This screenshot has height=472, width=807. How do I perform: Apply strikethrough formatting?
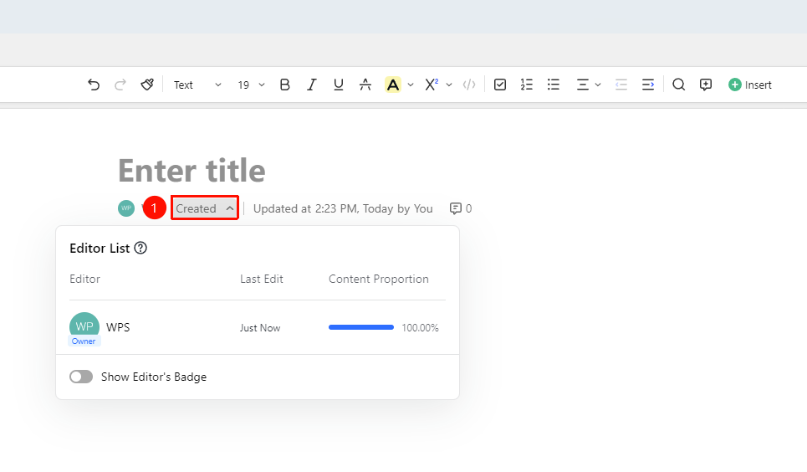click(365, 85)
